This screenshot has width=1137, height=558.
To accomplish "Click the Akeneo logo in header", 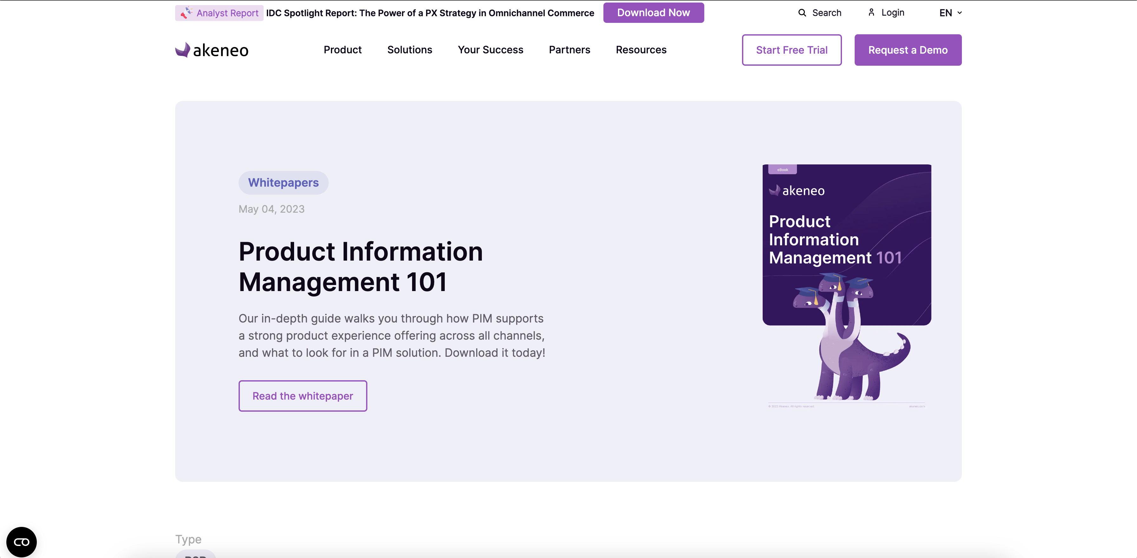I will coord(212,50).
